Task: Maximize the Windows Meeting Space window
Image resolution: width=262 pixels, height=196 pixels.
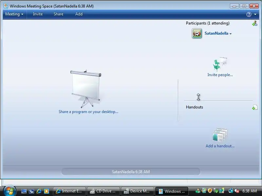Action: coord(244,6)
